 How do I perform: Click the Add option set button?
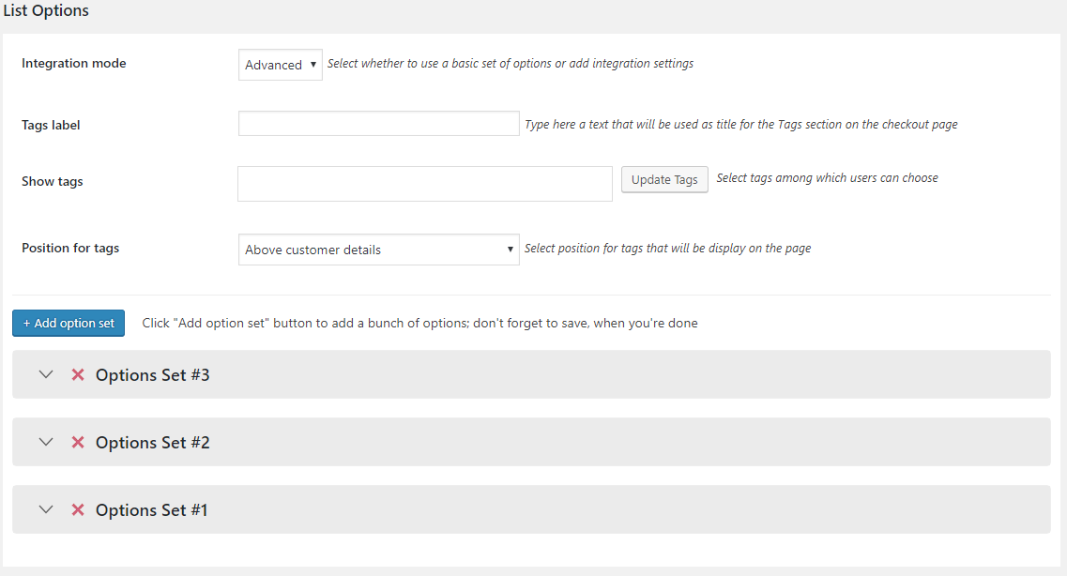[x=69, y=323]
